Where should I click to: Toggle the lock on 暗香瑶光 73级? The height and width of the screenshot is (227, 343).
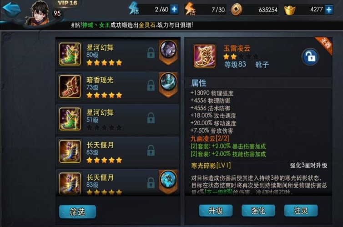pyautogui.click(x=151, y=85)
